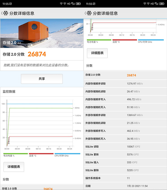
Task: Select the 外部存储随机写入 result row
Action: 125,139
